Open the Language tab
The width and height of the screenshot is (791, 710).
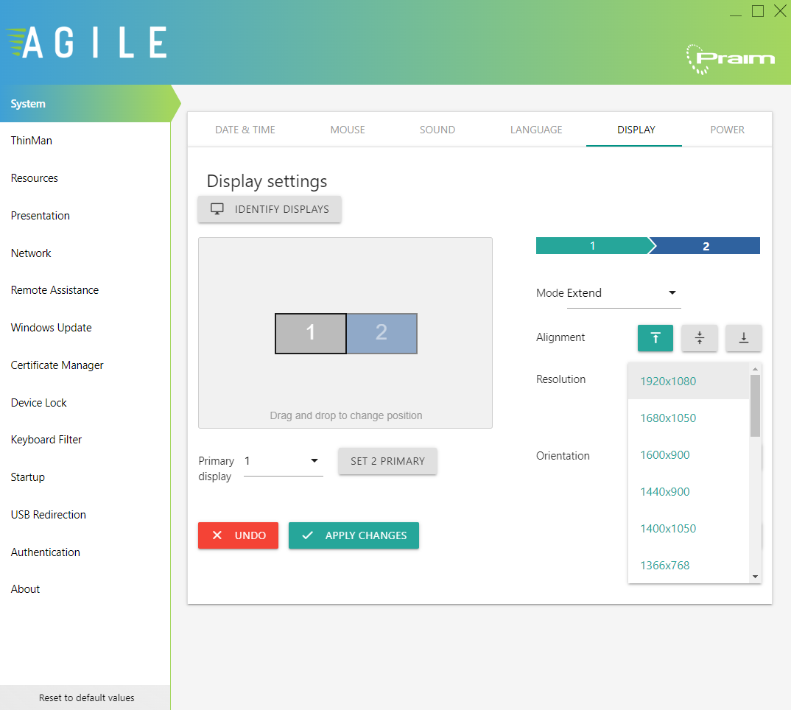click(536, 130)
